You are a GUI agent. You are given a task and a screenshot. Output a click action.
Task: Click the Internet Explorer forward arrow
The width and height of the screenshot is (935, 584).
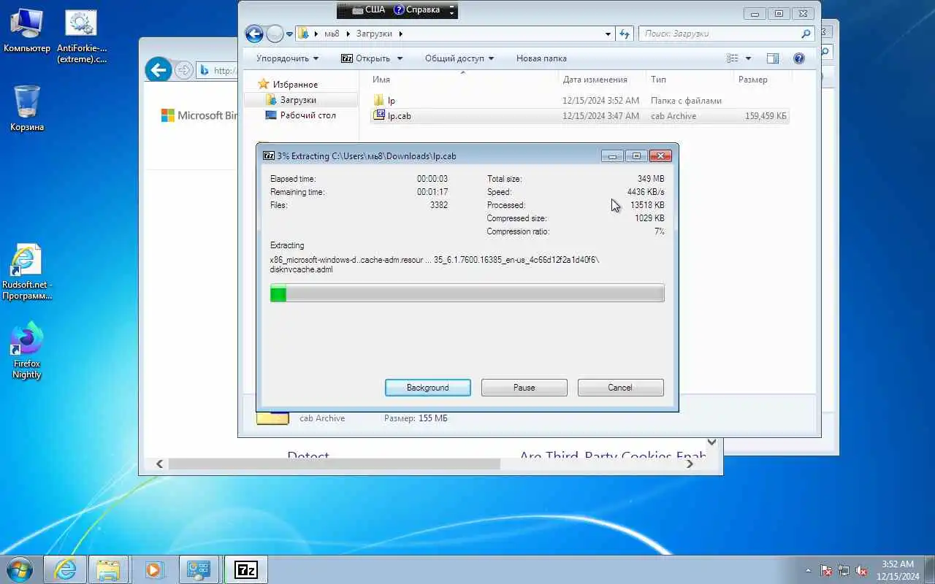click(x=184, y=70)
